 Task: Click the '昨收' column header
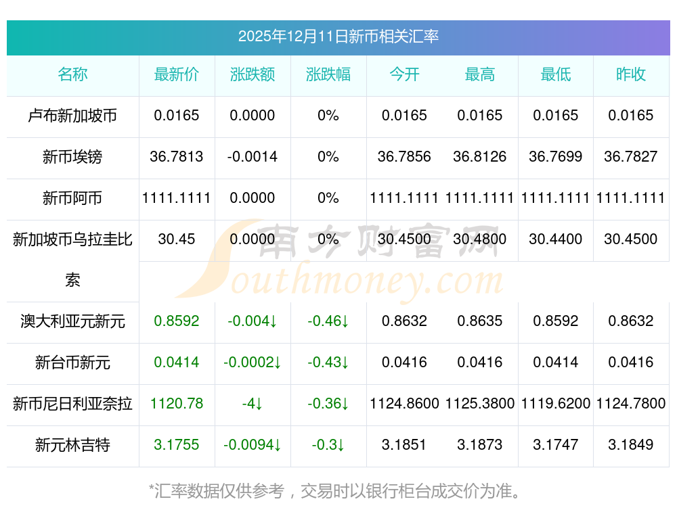point(631,74)
